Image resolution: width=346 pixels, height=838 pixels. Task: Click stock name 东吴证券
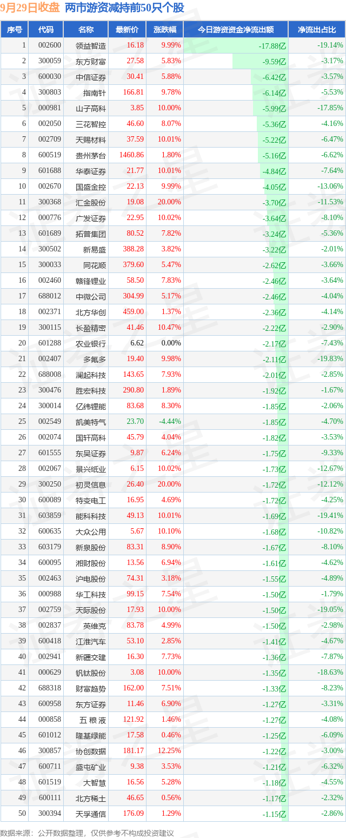coord(91,454)
